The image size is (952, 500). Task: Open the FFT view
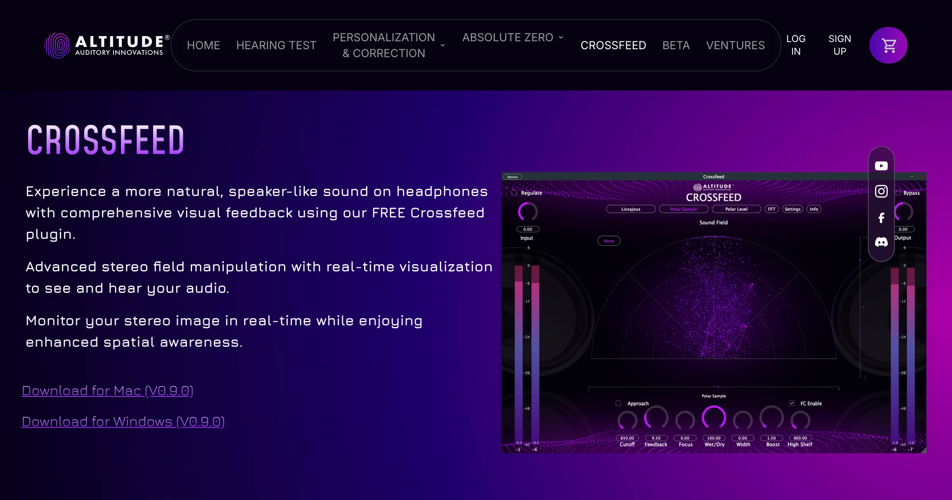[772, 209]
